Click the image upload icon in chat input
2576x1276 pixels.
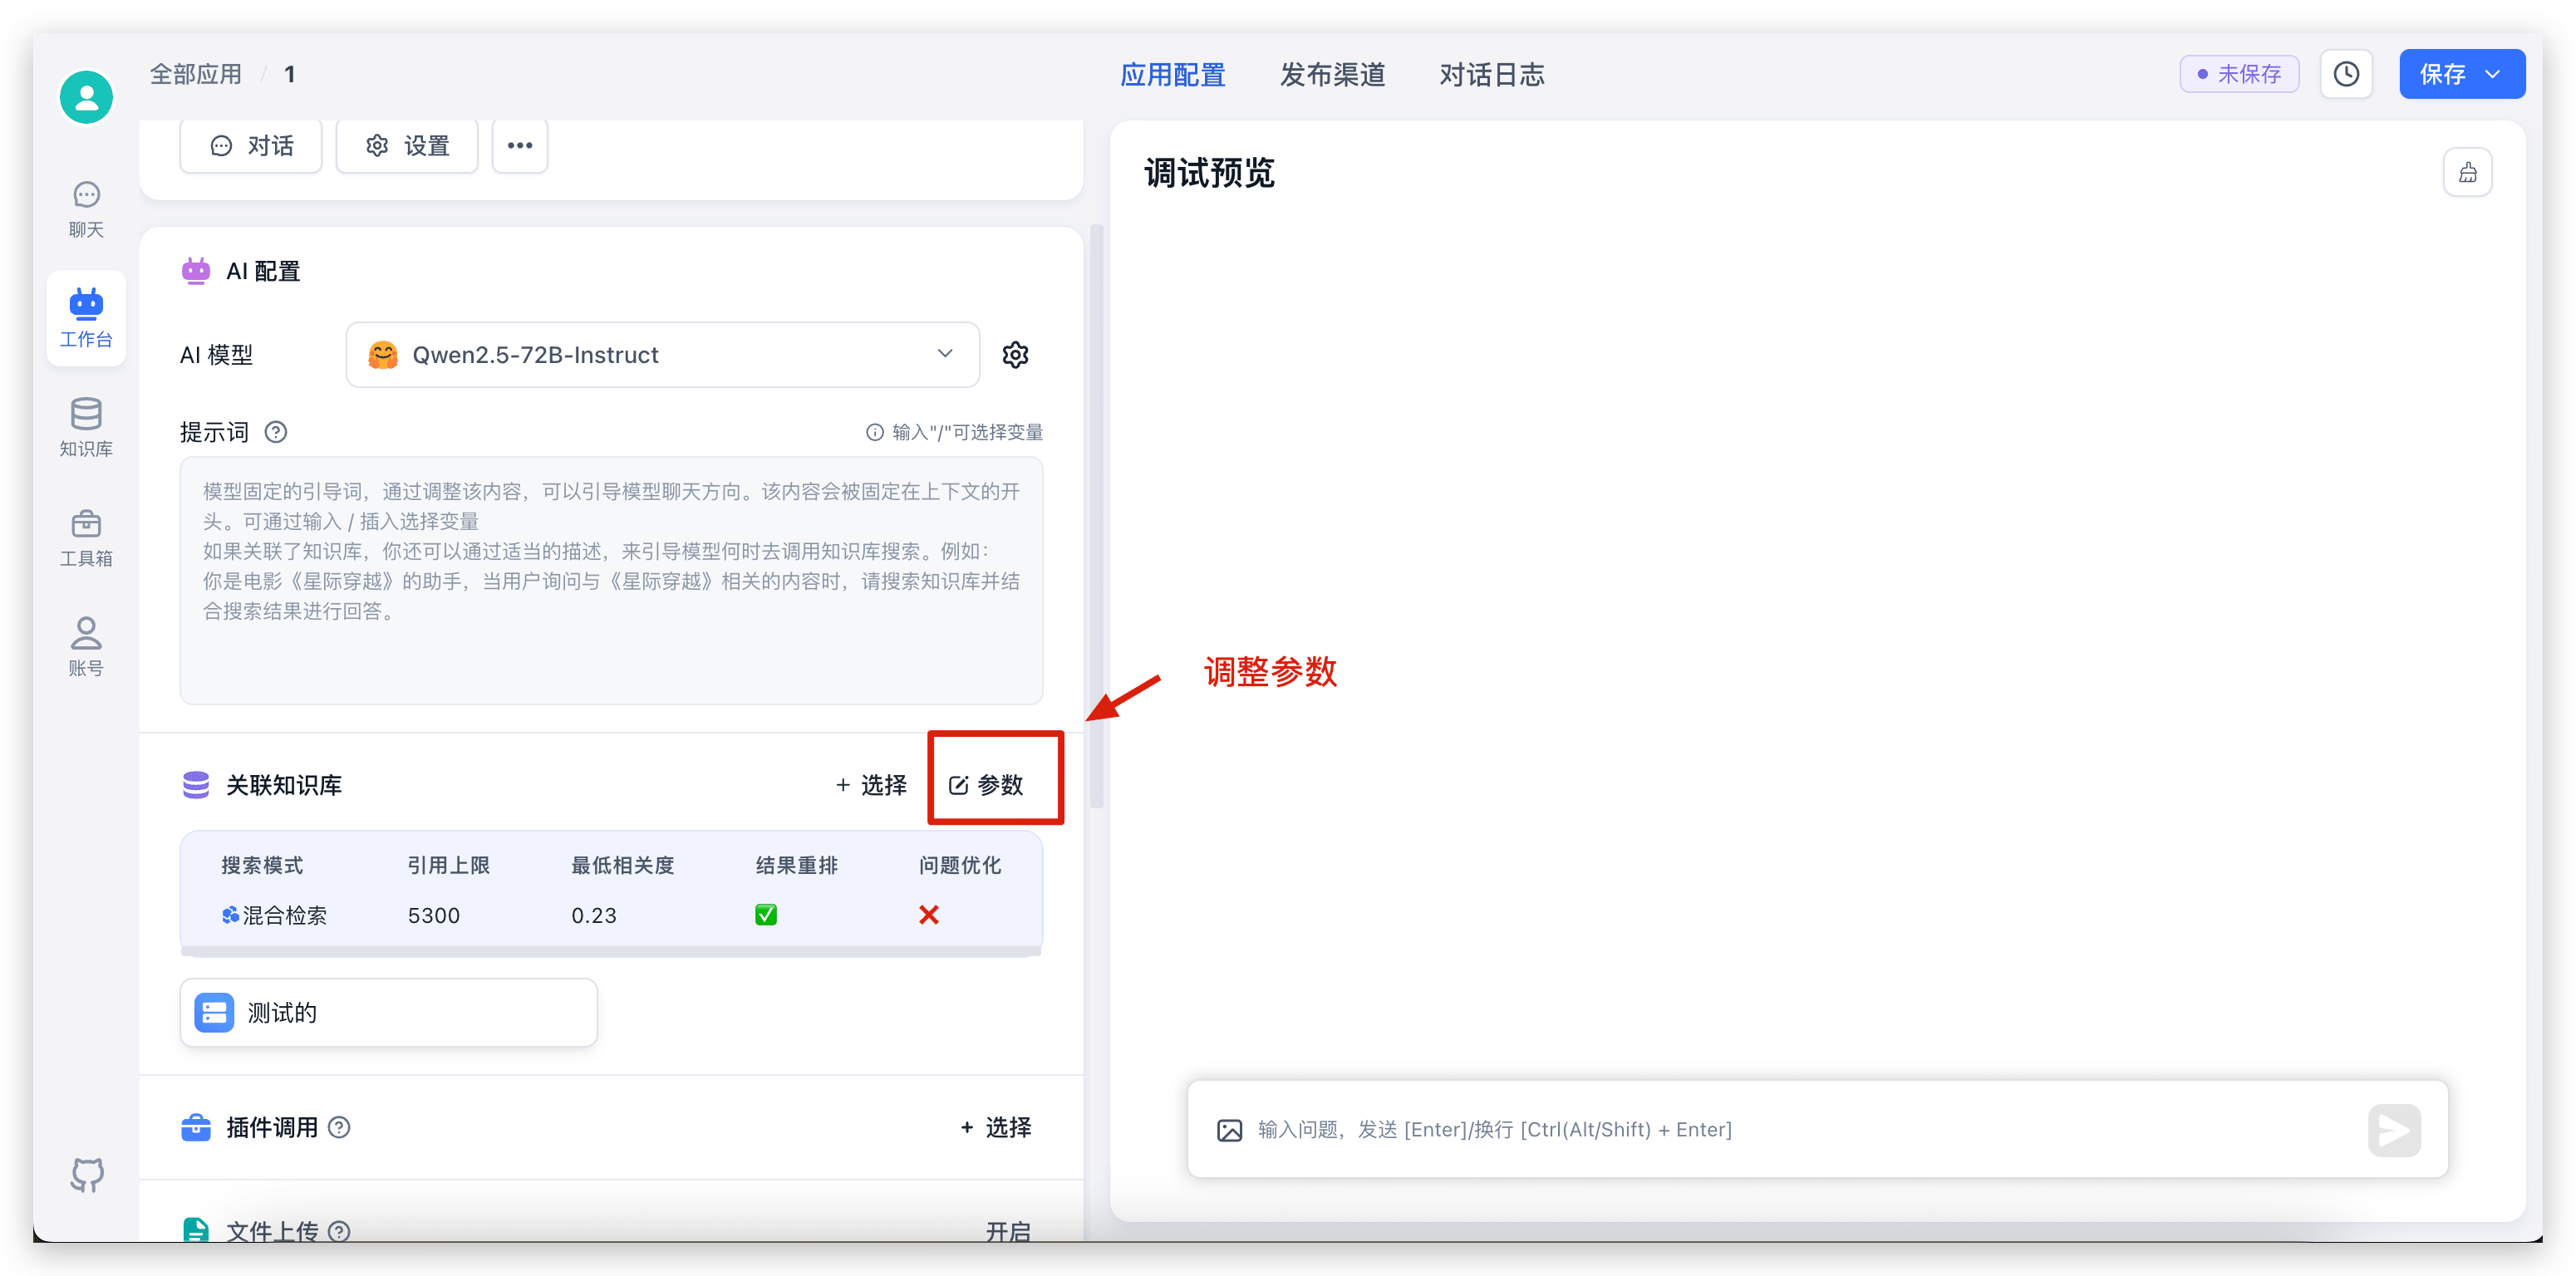[x=1229, y=1130]
